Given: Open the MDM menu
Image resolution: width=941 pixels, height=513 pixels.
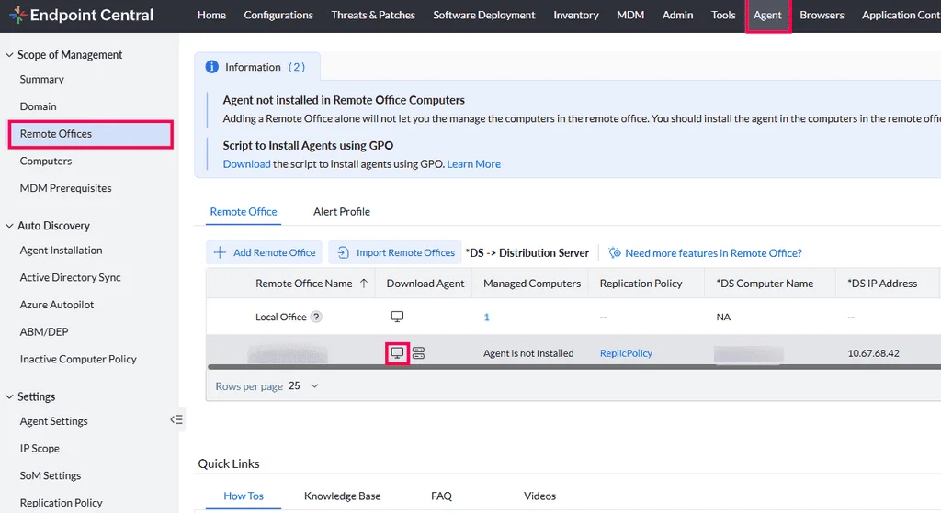Looking at the screenshot, I should click(x=630, y=15).
